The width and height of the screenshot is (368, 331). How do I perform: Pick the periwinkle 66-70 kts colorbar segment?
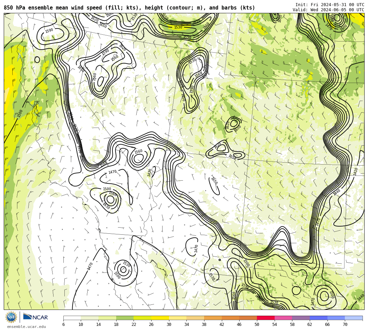point(336,318)
